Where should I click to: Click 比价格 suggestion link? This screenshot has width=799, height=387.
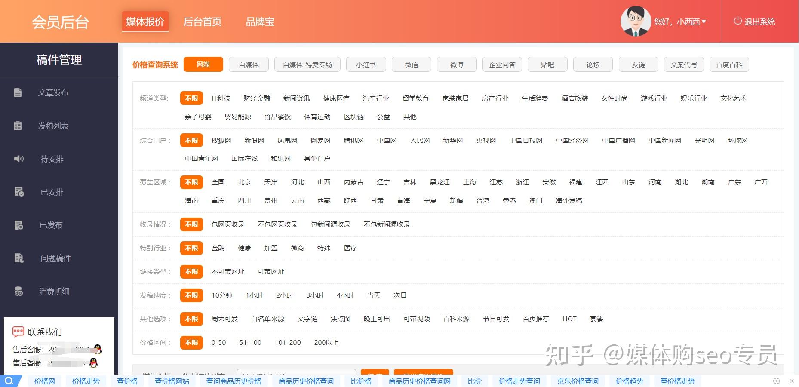361,381
